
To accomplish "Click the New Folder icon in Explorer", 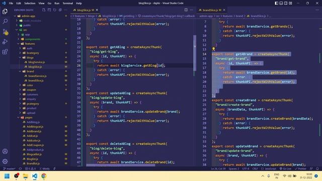I will [x=49, y=10].
